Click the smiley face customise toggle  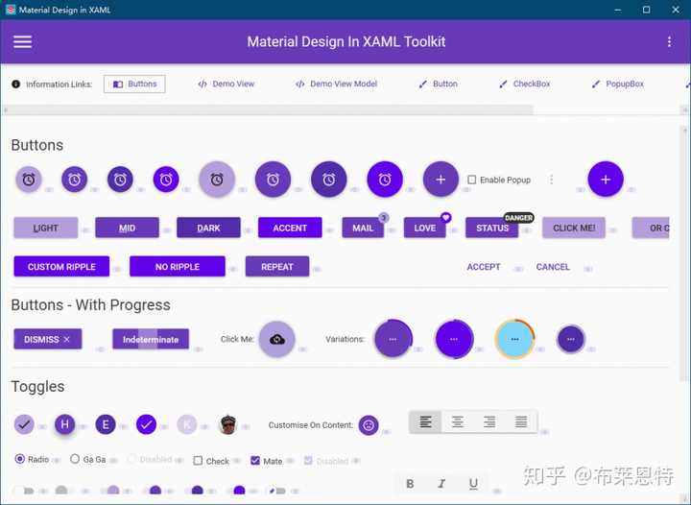[x=369, y=425]
